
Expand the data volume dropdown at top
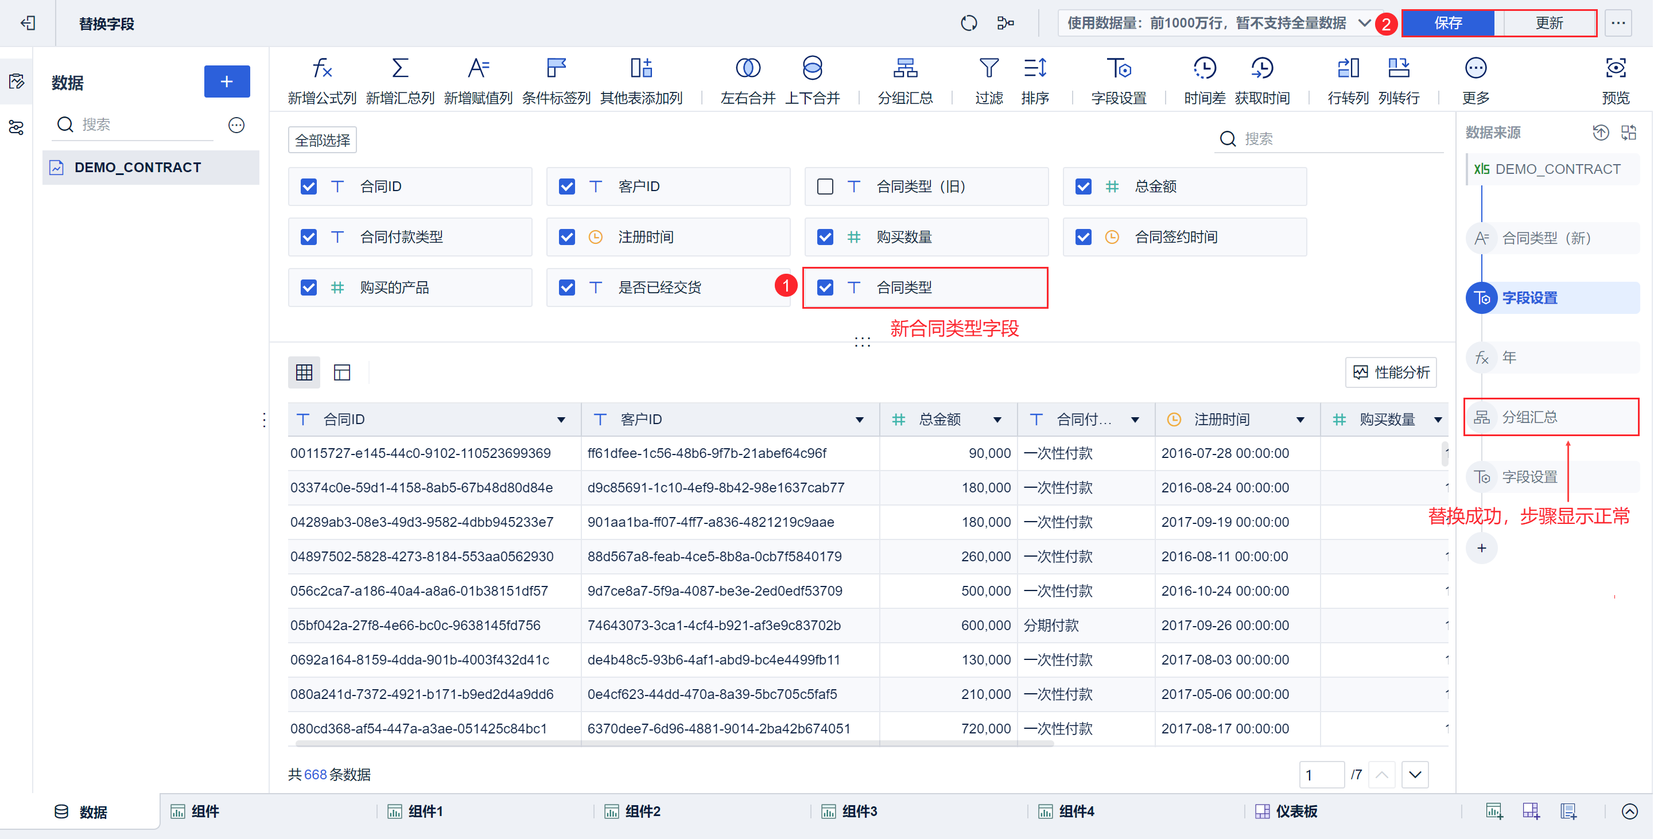1364,23
